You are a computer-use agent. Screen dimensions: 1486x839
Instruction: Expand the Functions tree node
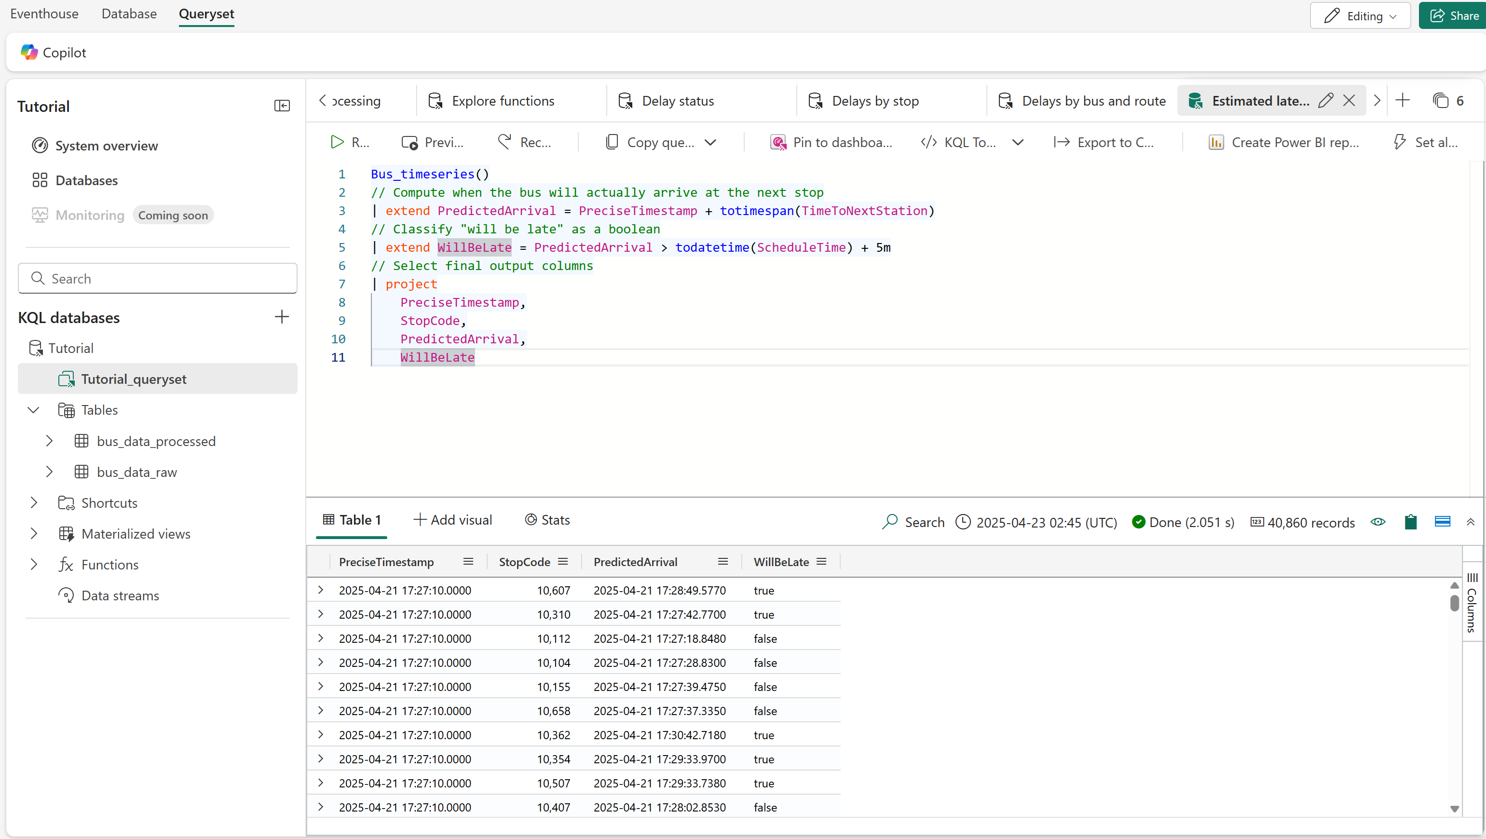pyautogui.click(x=33, y=565)
